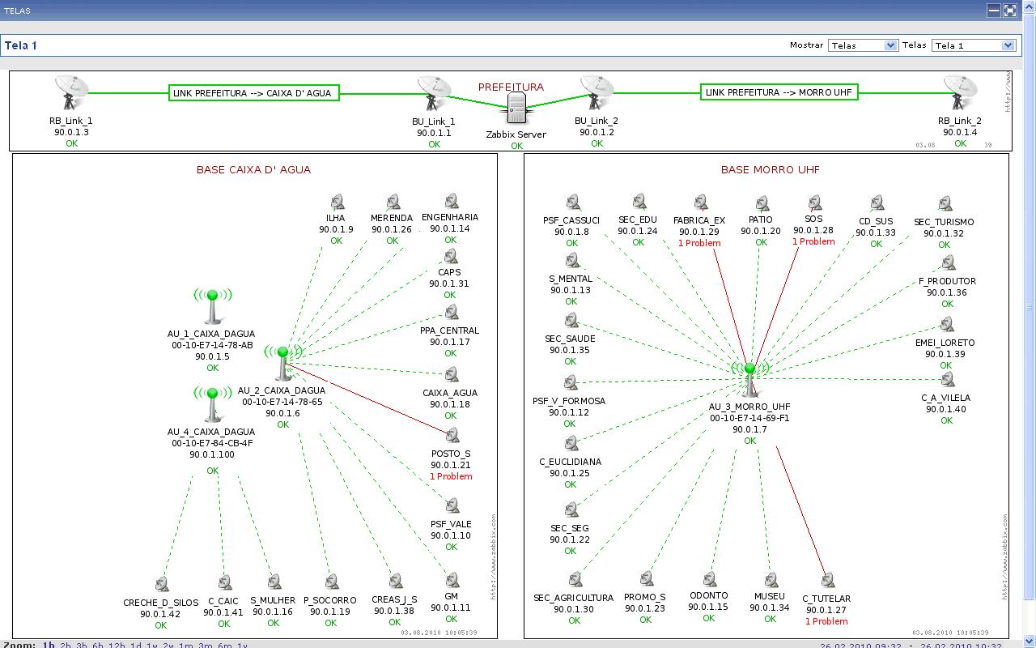The width and height of the screenshot is (1036, 648).
Task: Select the SEC_SAUDE dish icon
Action: point(571,321)
